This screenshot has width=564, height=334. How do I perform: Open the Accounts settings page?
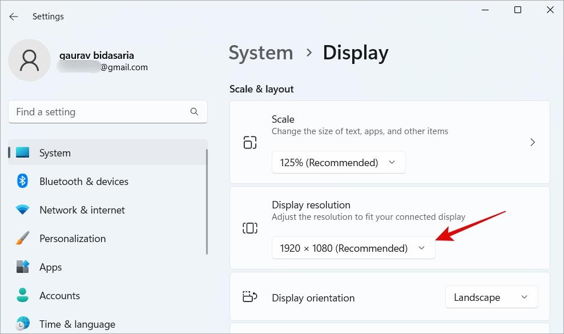pyautogui.click(x=107, y=296)
